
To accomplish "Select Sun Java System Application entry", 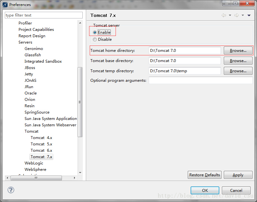I will coord(51,119).
